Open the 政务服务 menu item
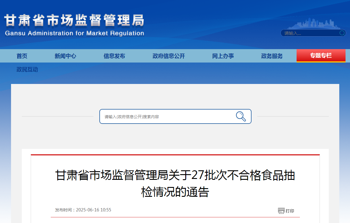This screenshot has width=350, height=223. 272,56
